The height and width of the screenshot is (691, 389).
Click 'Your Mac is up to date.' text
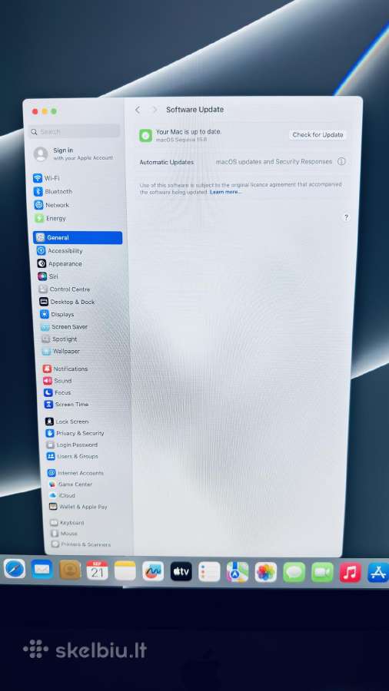(189, 132)
